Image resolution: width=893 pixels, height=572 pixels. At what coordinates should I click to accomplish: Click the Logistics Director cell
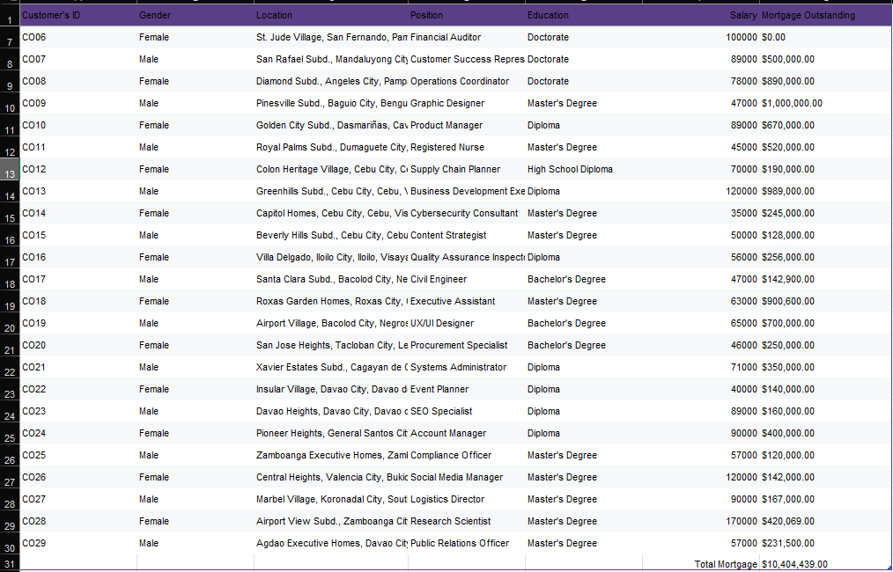coord(467,499)
